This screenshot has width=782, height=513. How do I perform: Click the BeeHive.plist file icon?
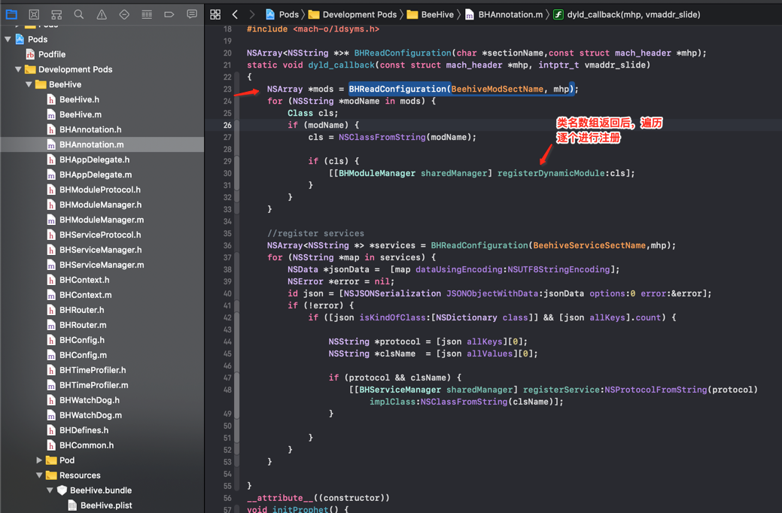(x=72, y=505)
